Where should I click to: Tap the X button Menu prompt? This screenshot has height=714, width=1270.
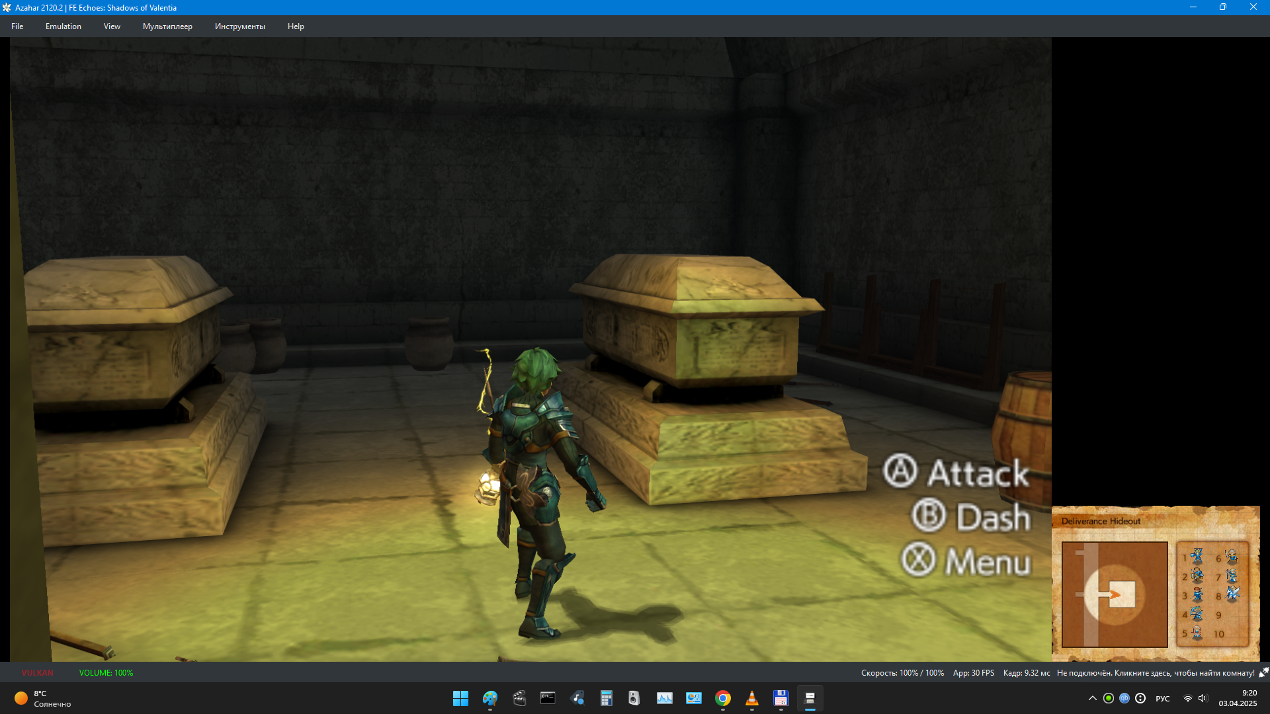pos(966,561)
